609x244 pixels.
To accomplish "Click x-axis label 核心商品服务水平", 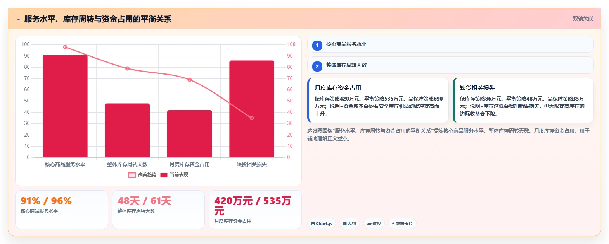I will pos(65,164).
